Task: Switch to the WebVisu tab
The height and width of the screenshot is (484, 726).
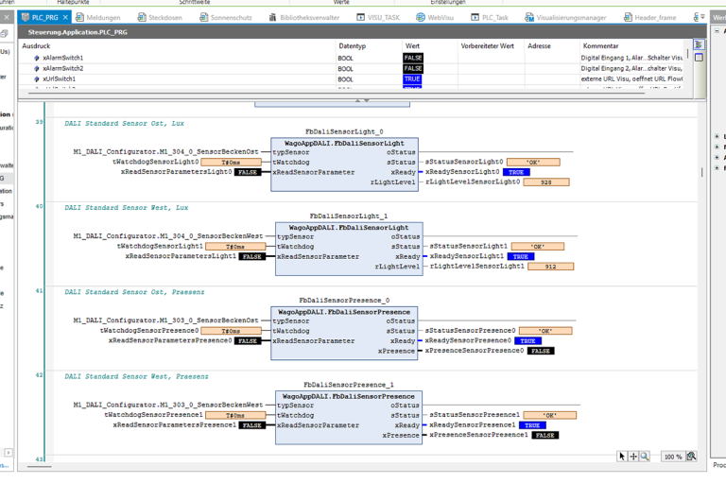Action: pos(435,17)
